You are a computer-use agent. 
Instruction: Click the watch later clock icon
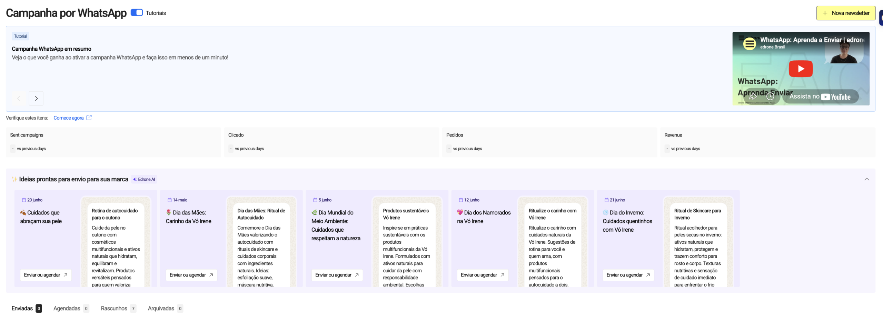[770, 97]
